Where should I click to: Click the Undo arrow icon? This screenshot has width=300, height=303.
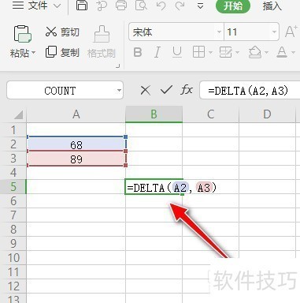[161, 6]
